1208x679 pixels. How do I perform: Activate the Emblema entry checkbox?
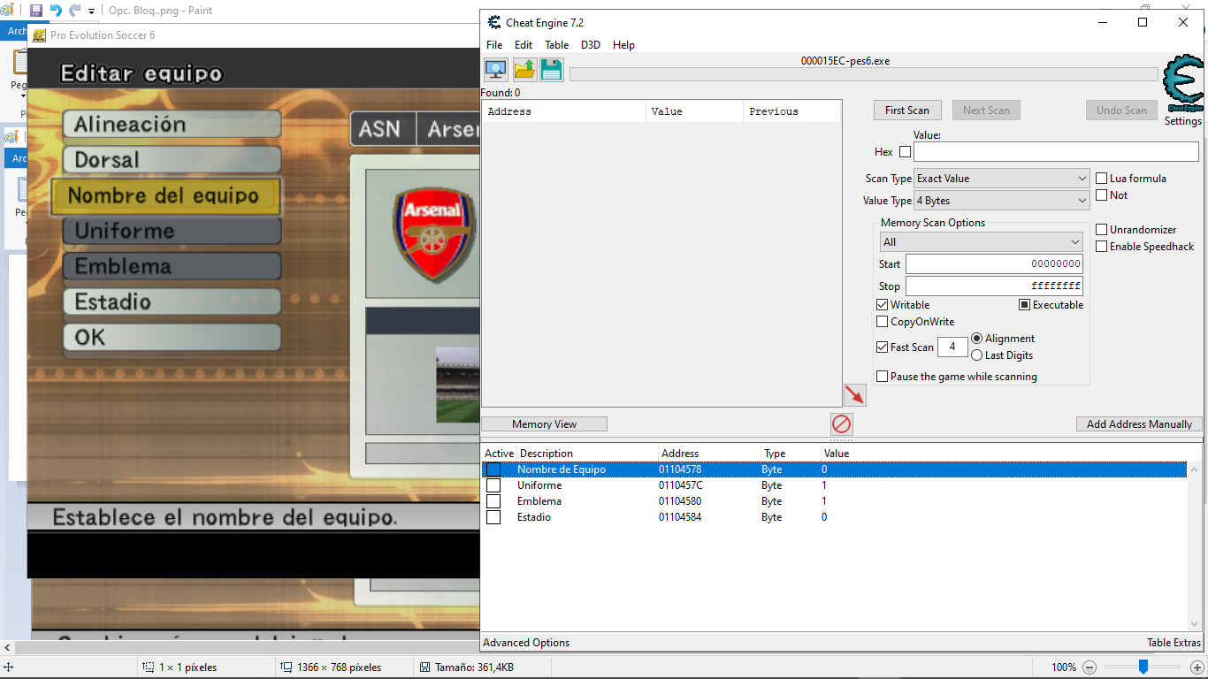point(493,501)
